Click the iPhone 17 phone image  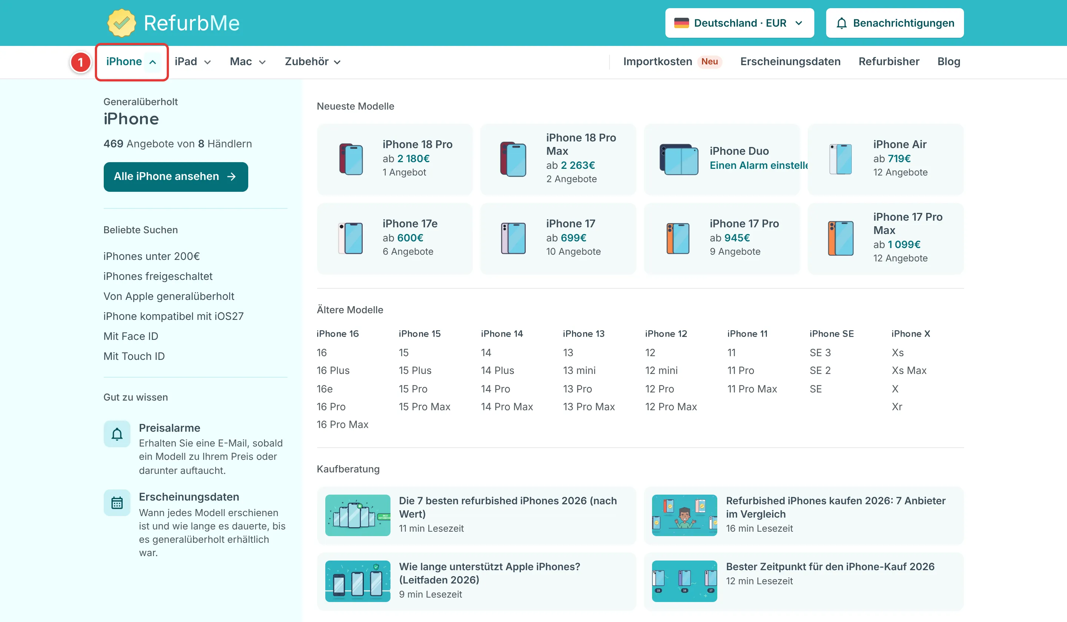click(513, 238)
